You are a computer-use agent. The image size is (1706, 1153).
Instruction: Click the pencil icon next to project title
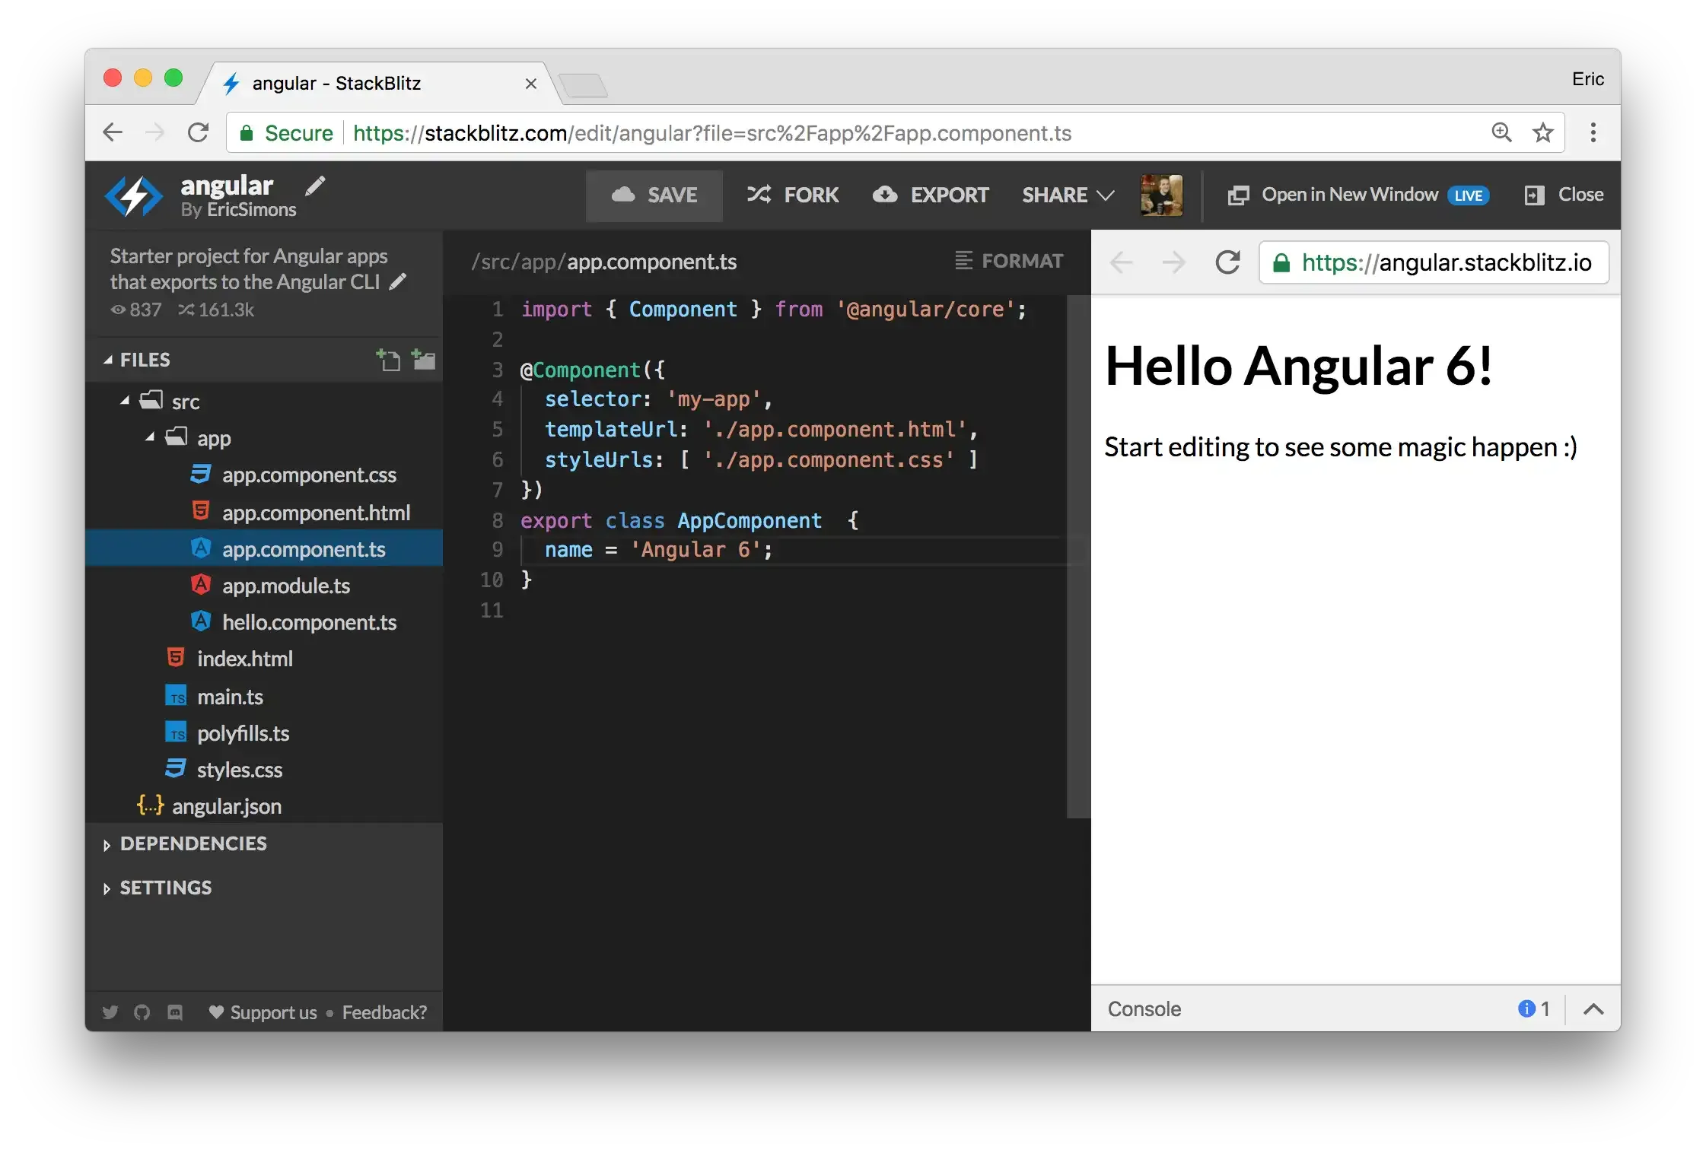pyautogui.click(x=315, y=186)
